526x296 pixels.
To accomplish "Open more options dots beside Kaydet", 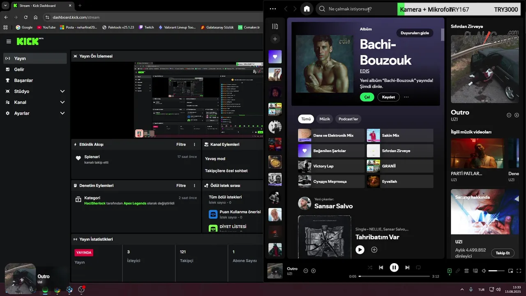I will pos(406,97).
